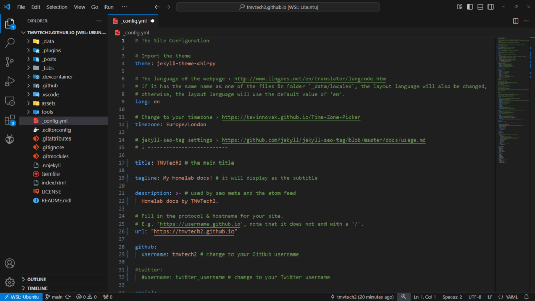
Task: Open notifications bell
Action: tap(526, 297)
